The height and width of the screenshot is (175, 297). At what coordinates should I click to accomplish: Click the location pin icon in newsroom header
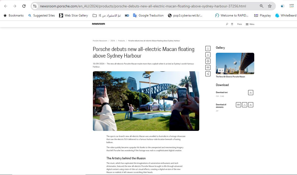tap(232, 24)
